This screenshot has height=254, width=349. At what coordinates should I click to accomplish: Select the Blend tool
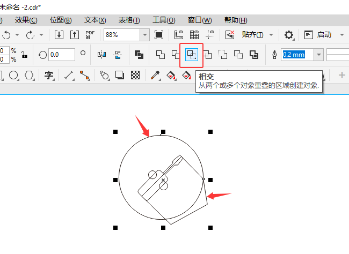pos(104,76)
